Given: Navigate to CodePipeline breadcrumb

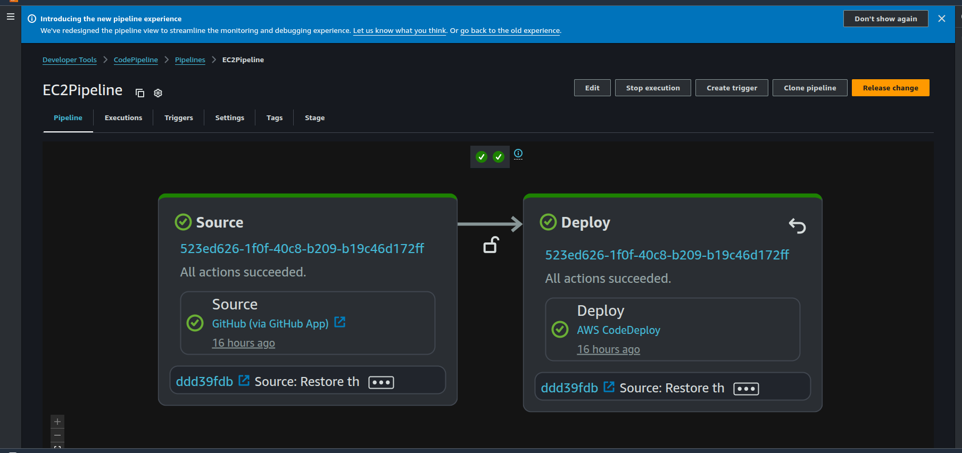Looking at the screenshot, I should [x=136, y=60].
